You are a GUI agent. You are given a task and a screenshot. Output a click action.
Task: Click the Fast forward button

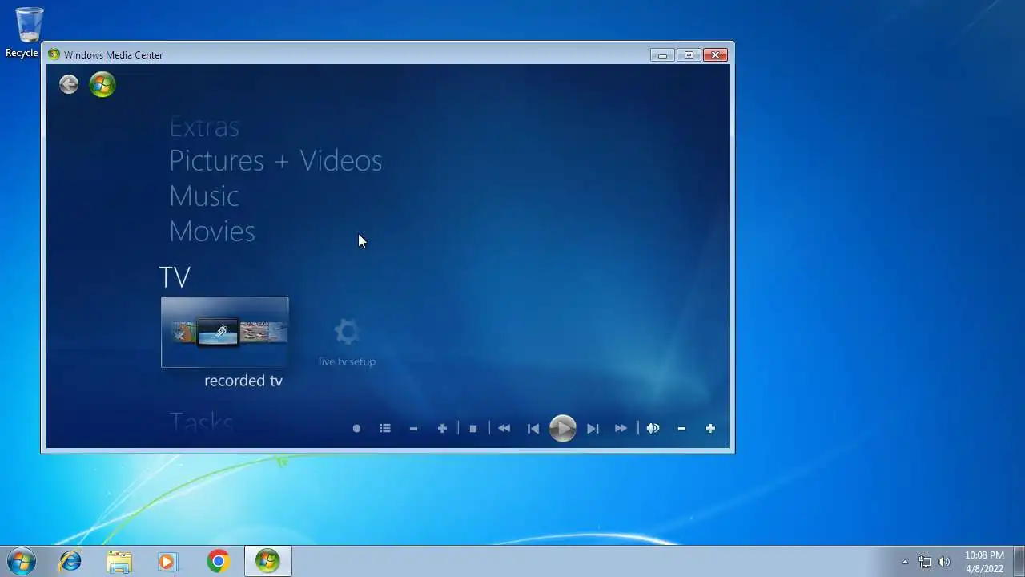(x=621, y=429)
